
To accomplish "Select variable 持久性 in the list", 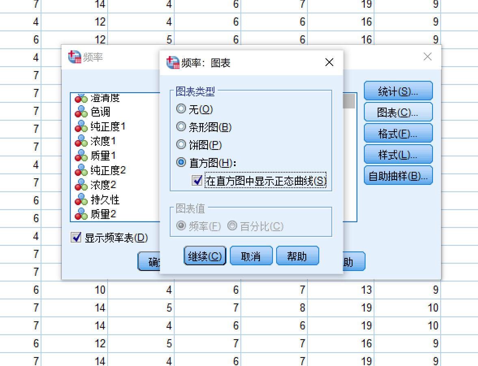I will pos(105,199).
